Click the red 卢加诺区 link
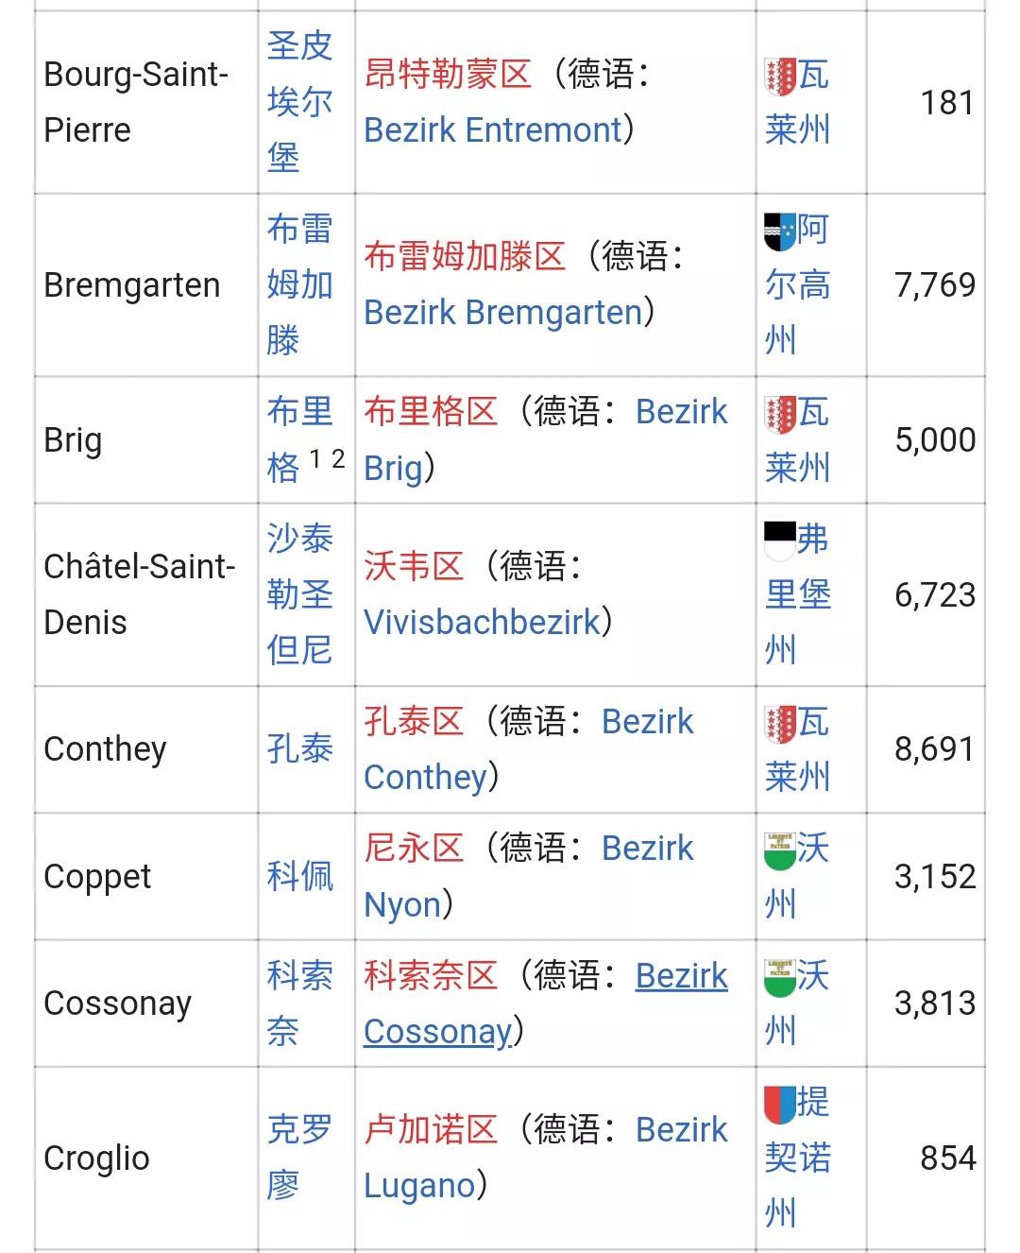This screenshot has width=1020, height=1253. click(x=431, y=1129)
